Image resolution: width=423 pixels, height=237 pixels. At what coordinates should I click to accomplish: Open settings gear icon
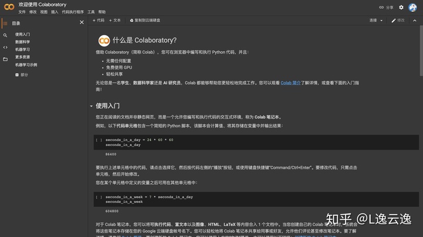click(401, 7)
